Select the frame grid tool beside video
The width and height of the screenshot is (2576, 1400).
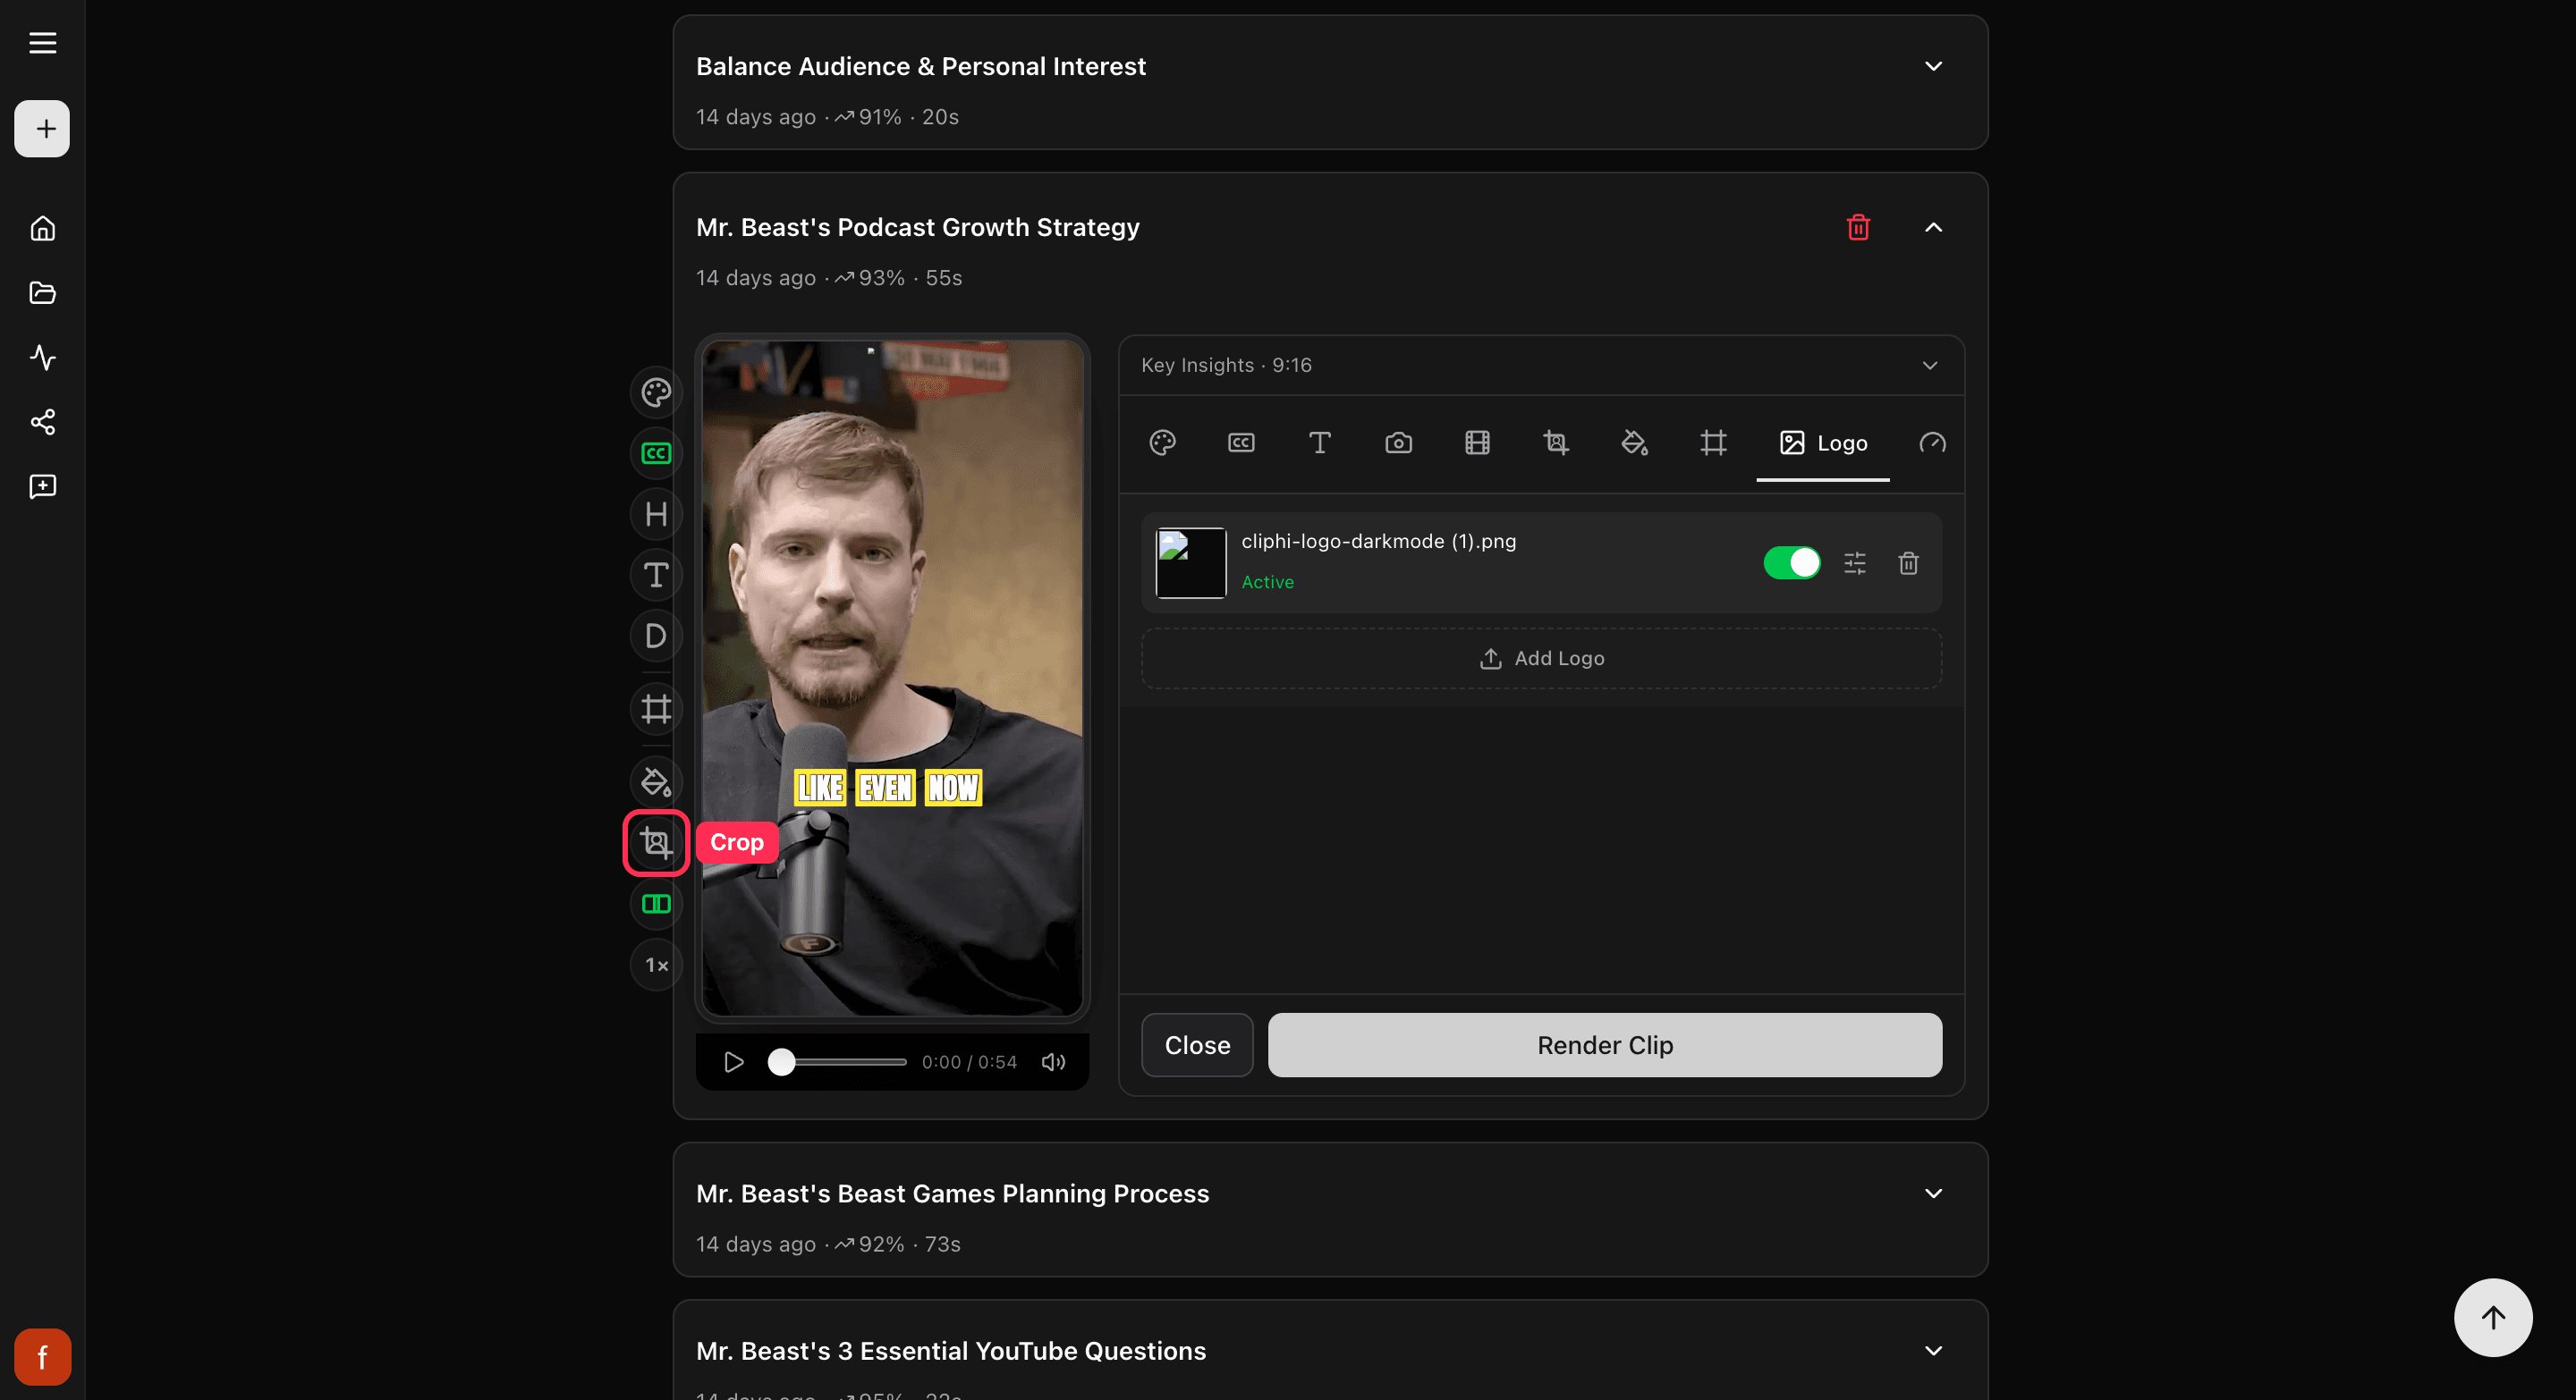(x=656, y=709)
